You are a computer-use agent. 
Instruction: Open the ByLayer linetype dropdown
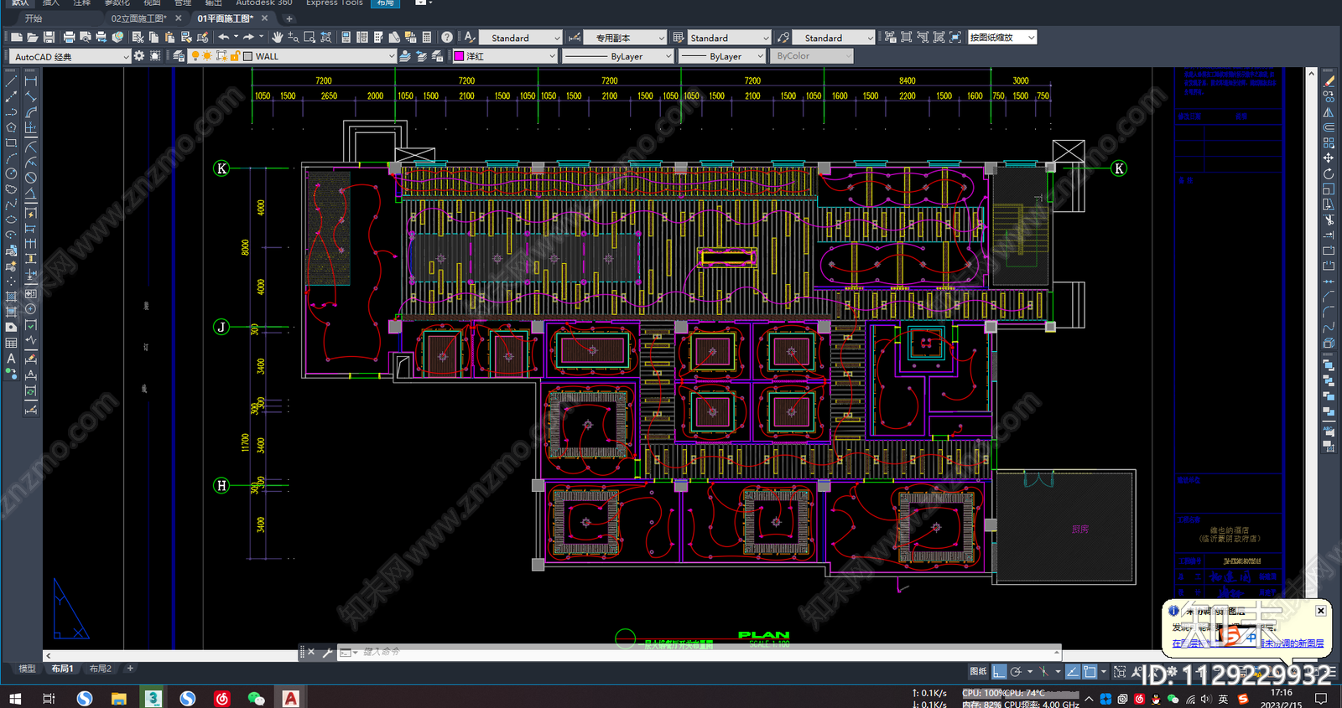coord(617,56)
